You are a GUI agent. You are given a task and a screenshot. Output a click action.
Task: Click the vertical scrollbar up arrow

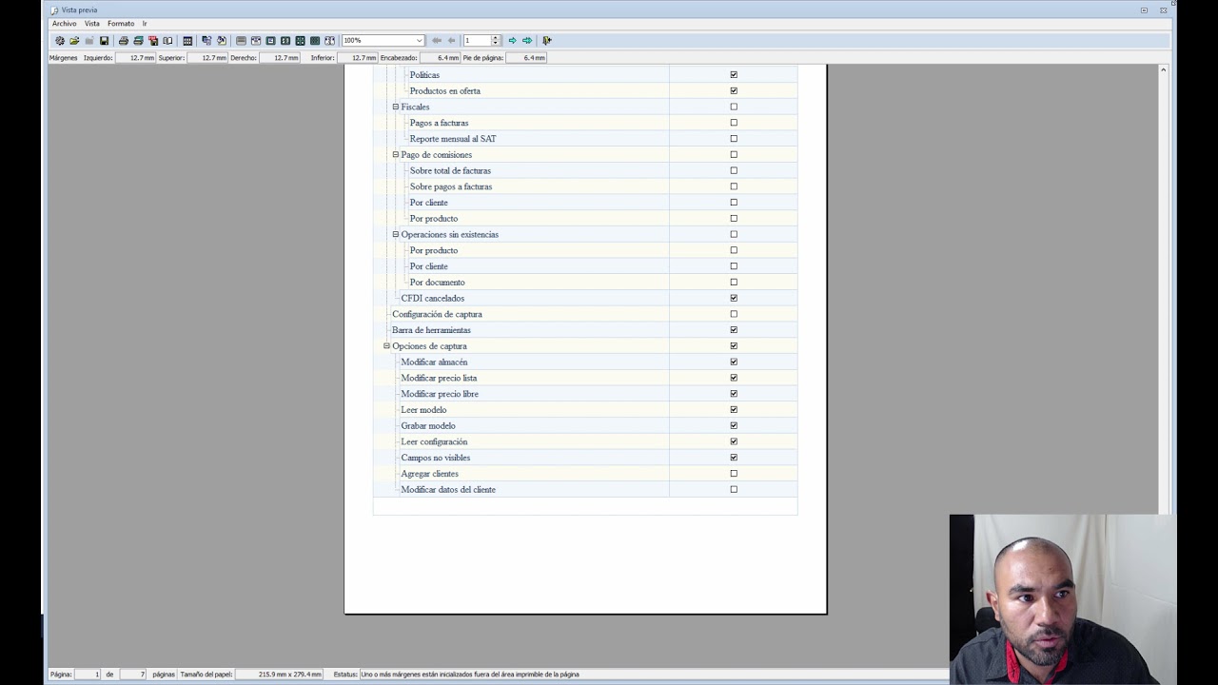point(1163,69)
